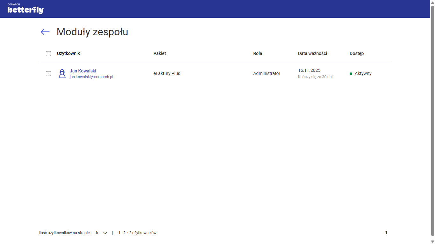Check the box for Jan Kowalski row
This screenshot has height=244, width=435.
pos(48,74)
